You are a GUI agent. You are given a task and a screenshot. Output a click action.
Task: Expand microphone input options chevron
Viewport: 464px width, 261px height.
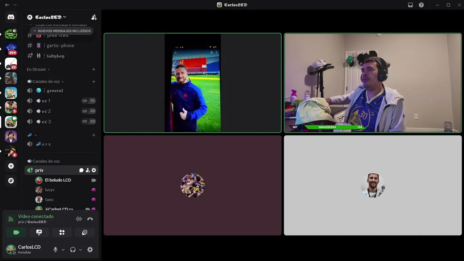(63, 249)
